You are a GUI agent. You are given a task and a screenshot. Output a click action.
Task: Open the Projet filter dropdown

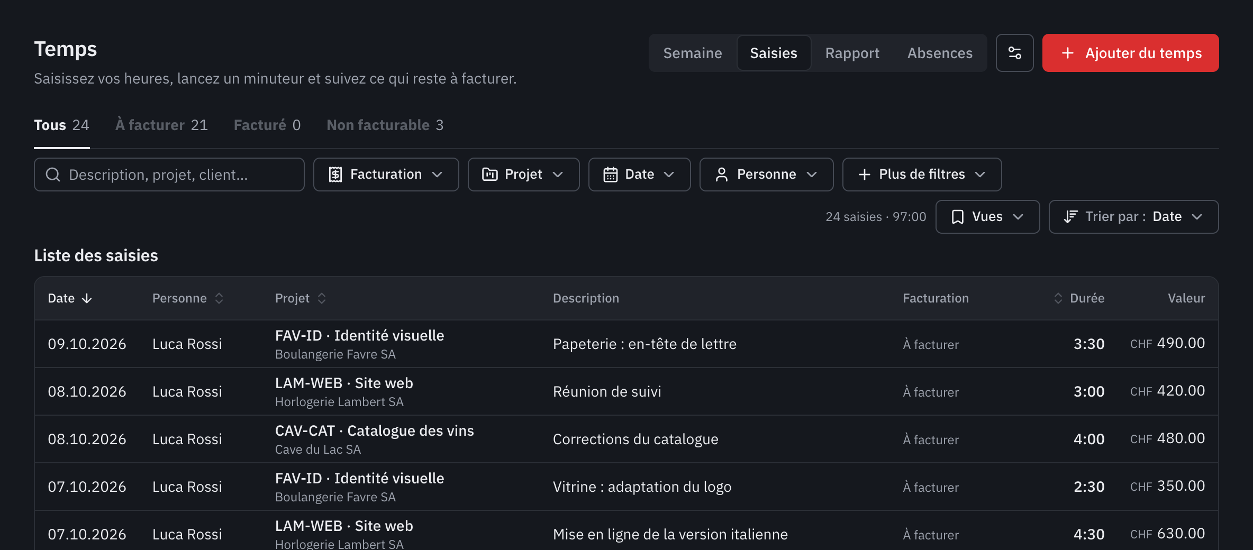(523, 175)
